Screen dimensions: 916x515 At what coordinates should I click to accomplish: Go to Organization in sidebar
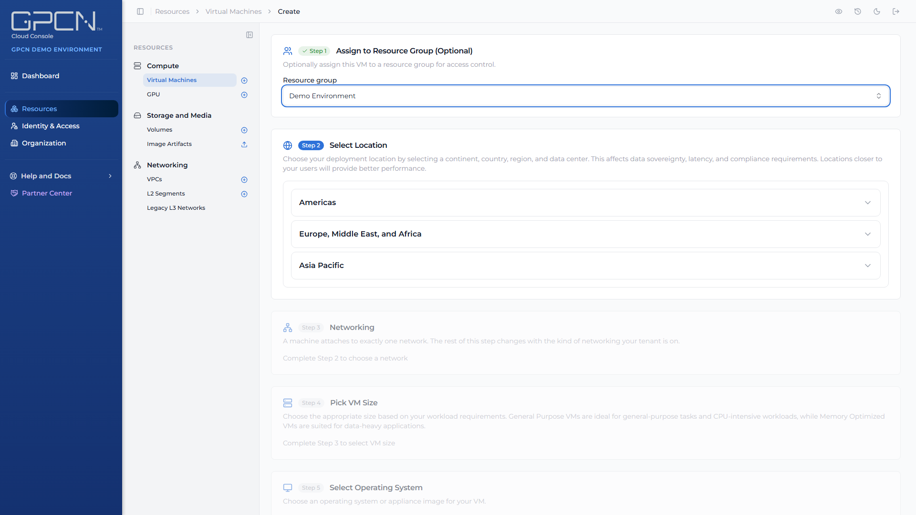(61, 143)
